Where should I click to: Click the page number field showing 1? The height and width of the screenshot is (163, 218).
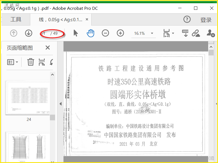pos(45,33)
